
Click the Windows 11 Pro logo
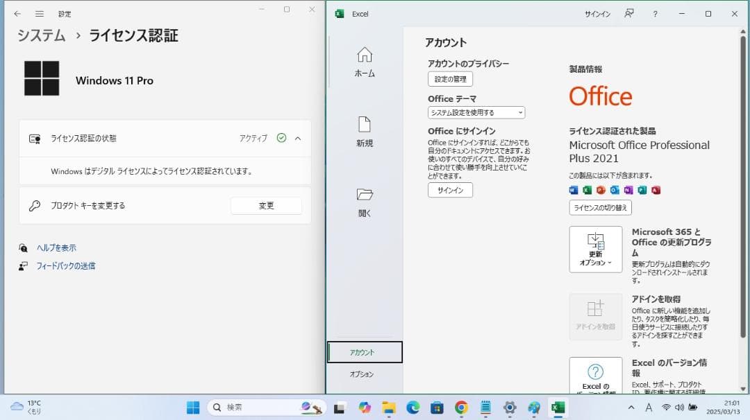click(42, 78)
